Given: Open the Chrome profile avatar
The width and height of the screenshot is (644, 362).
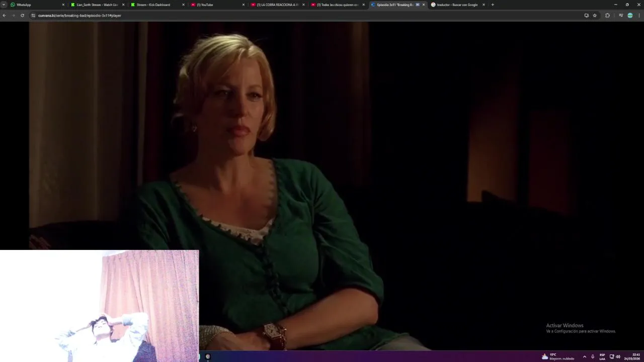Looking at the screenshot, I should [630, 16].
